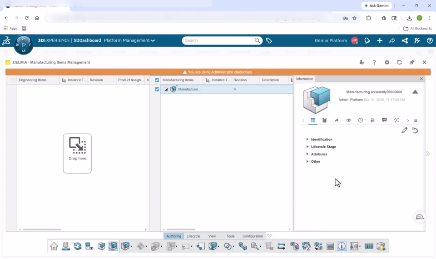Image resolution: width=436 pixels, height=259 pixels.
Task: Click the database save icon in the action bar
Action: tap(65, 246)
